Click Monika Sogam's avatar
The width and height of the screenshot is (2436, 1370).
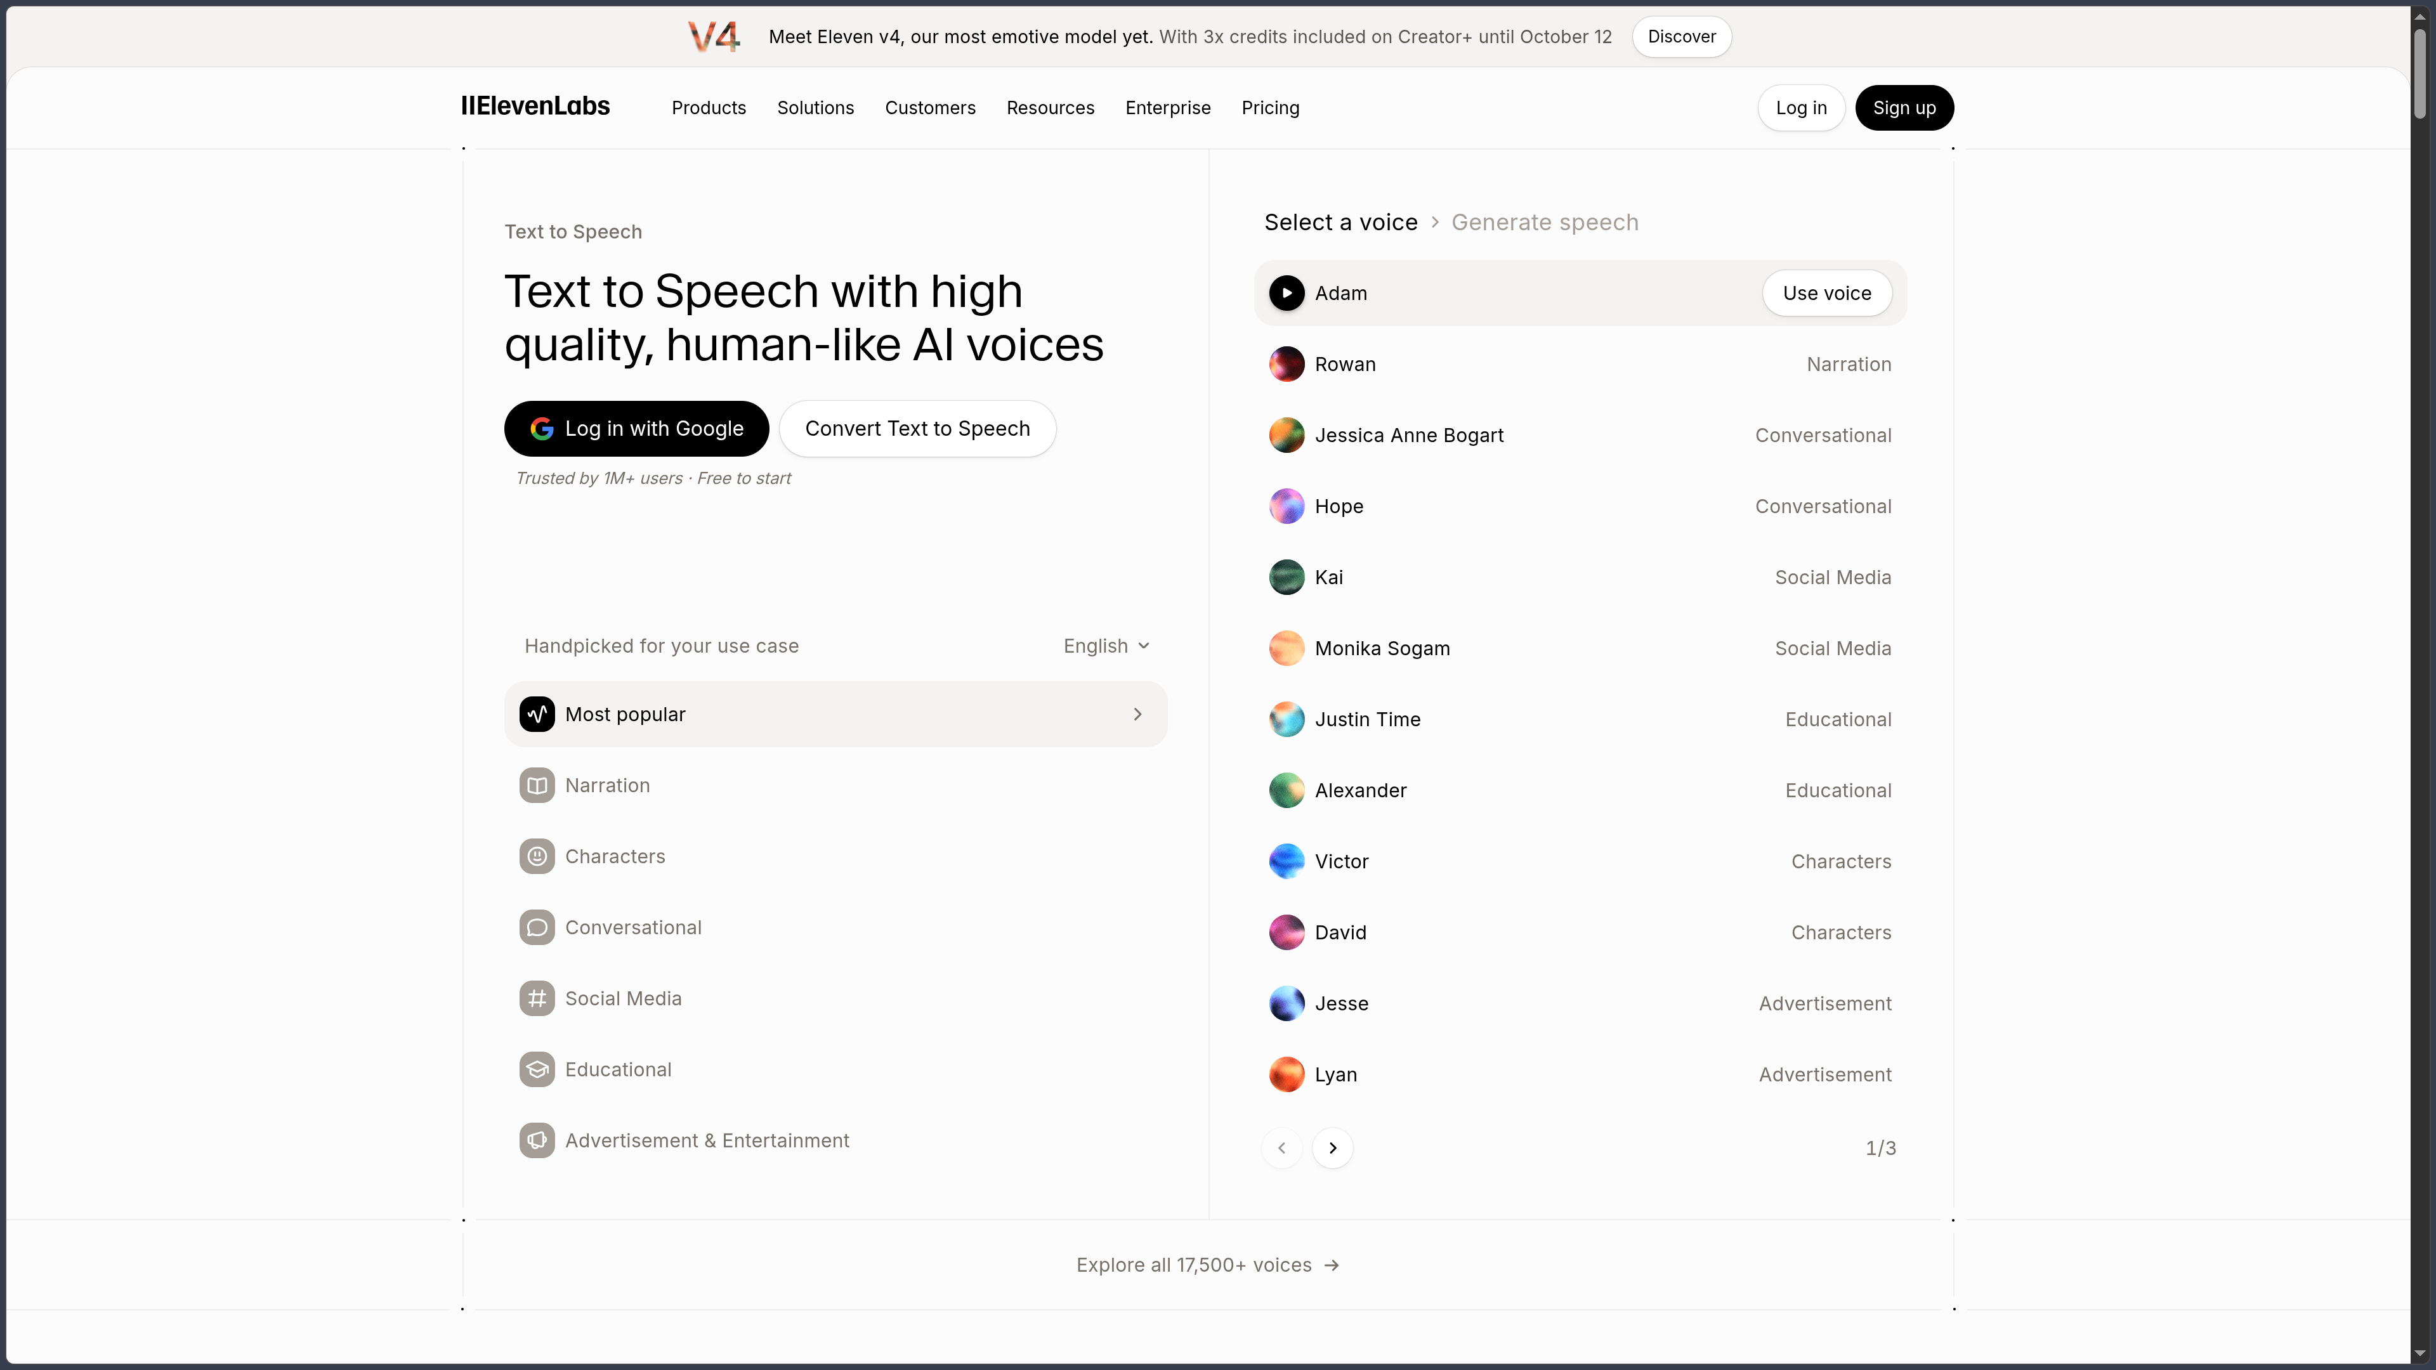(1286, 648)
